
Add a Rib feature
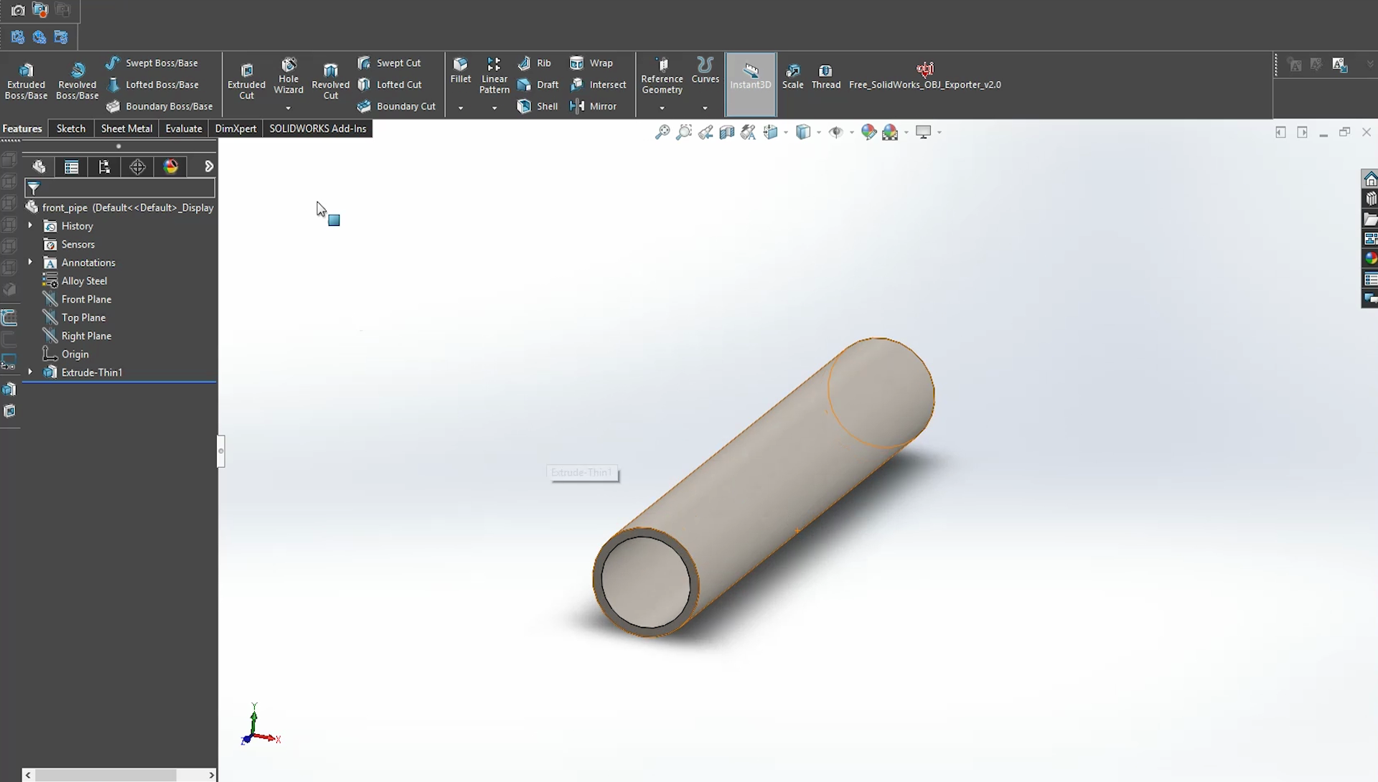click(x=535, y=63)
